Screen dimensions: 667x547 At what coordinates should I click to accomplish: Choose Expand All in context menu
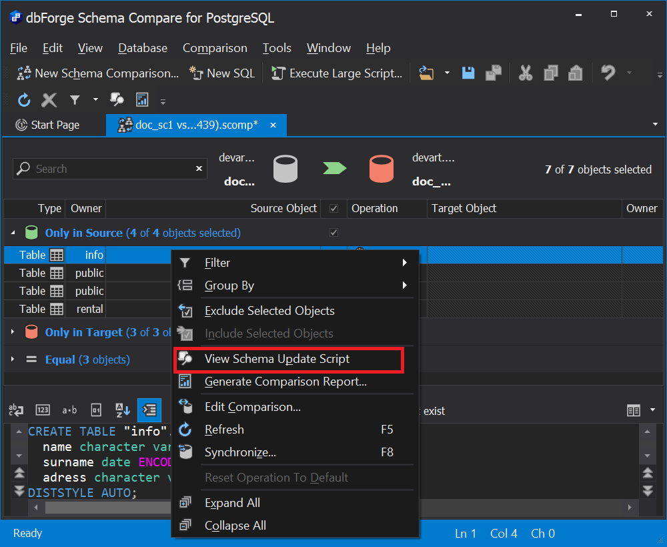(x=295, y=503)
